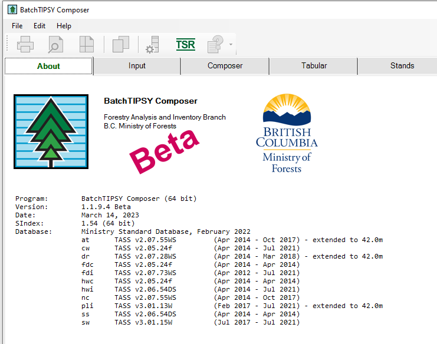Click the 'dr' species row

[232, 257]
